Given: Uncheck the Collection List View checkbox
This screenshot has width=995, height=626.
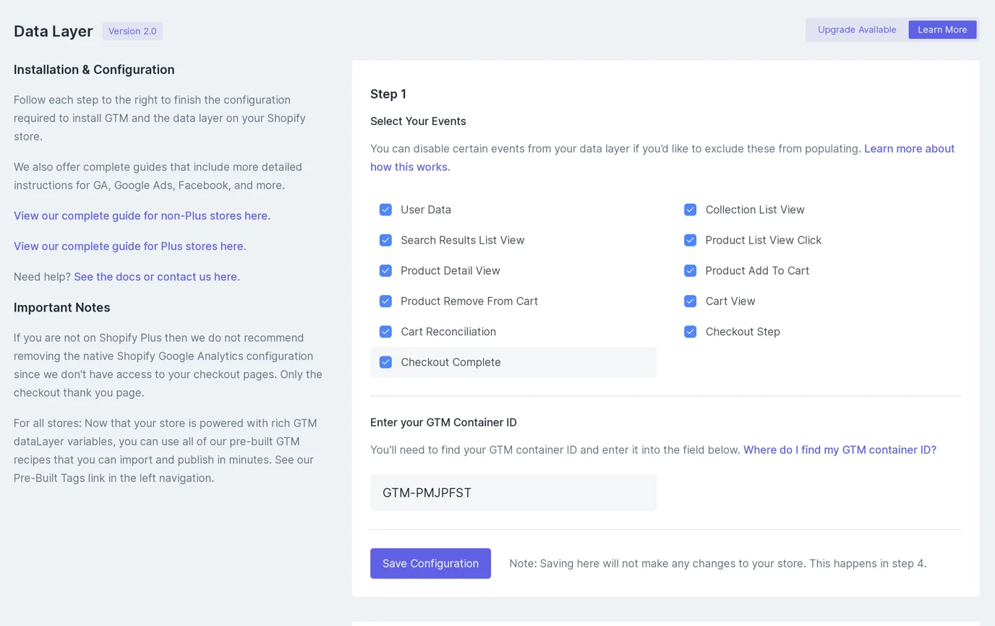Looking at the screenshot, I should coord(690,210).
